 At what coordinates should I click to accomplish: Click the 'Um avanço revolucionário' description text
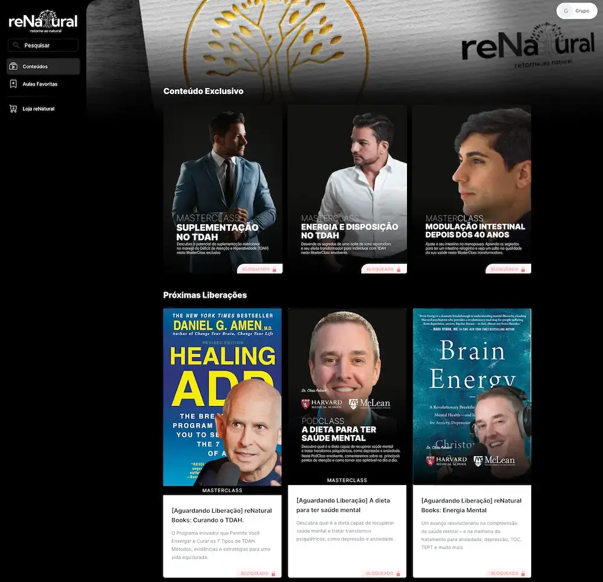coord(471,535)
